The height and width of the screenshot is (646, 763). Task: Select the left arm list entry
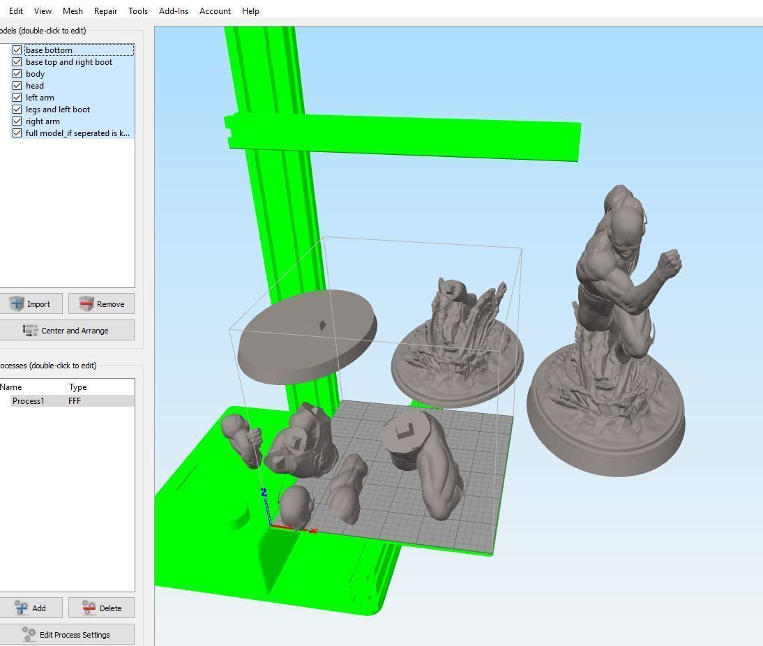tap(40, 98)
